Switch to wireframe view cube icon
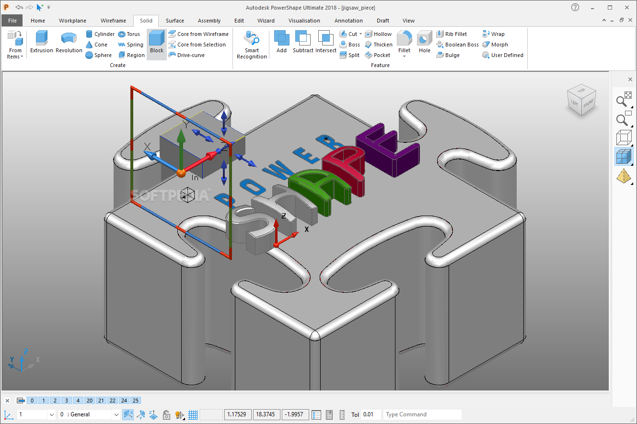Viewport: 637px width, 424px height. click(624, 138)
